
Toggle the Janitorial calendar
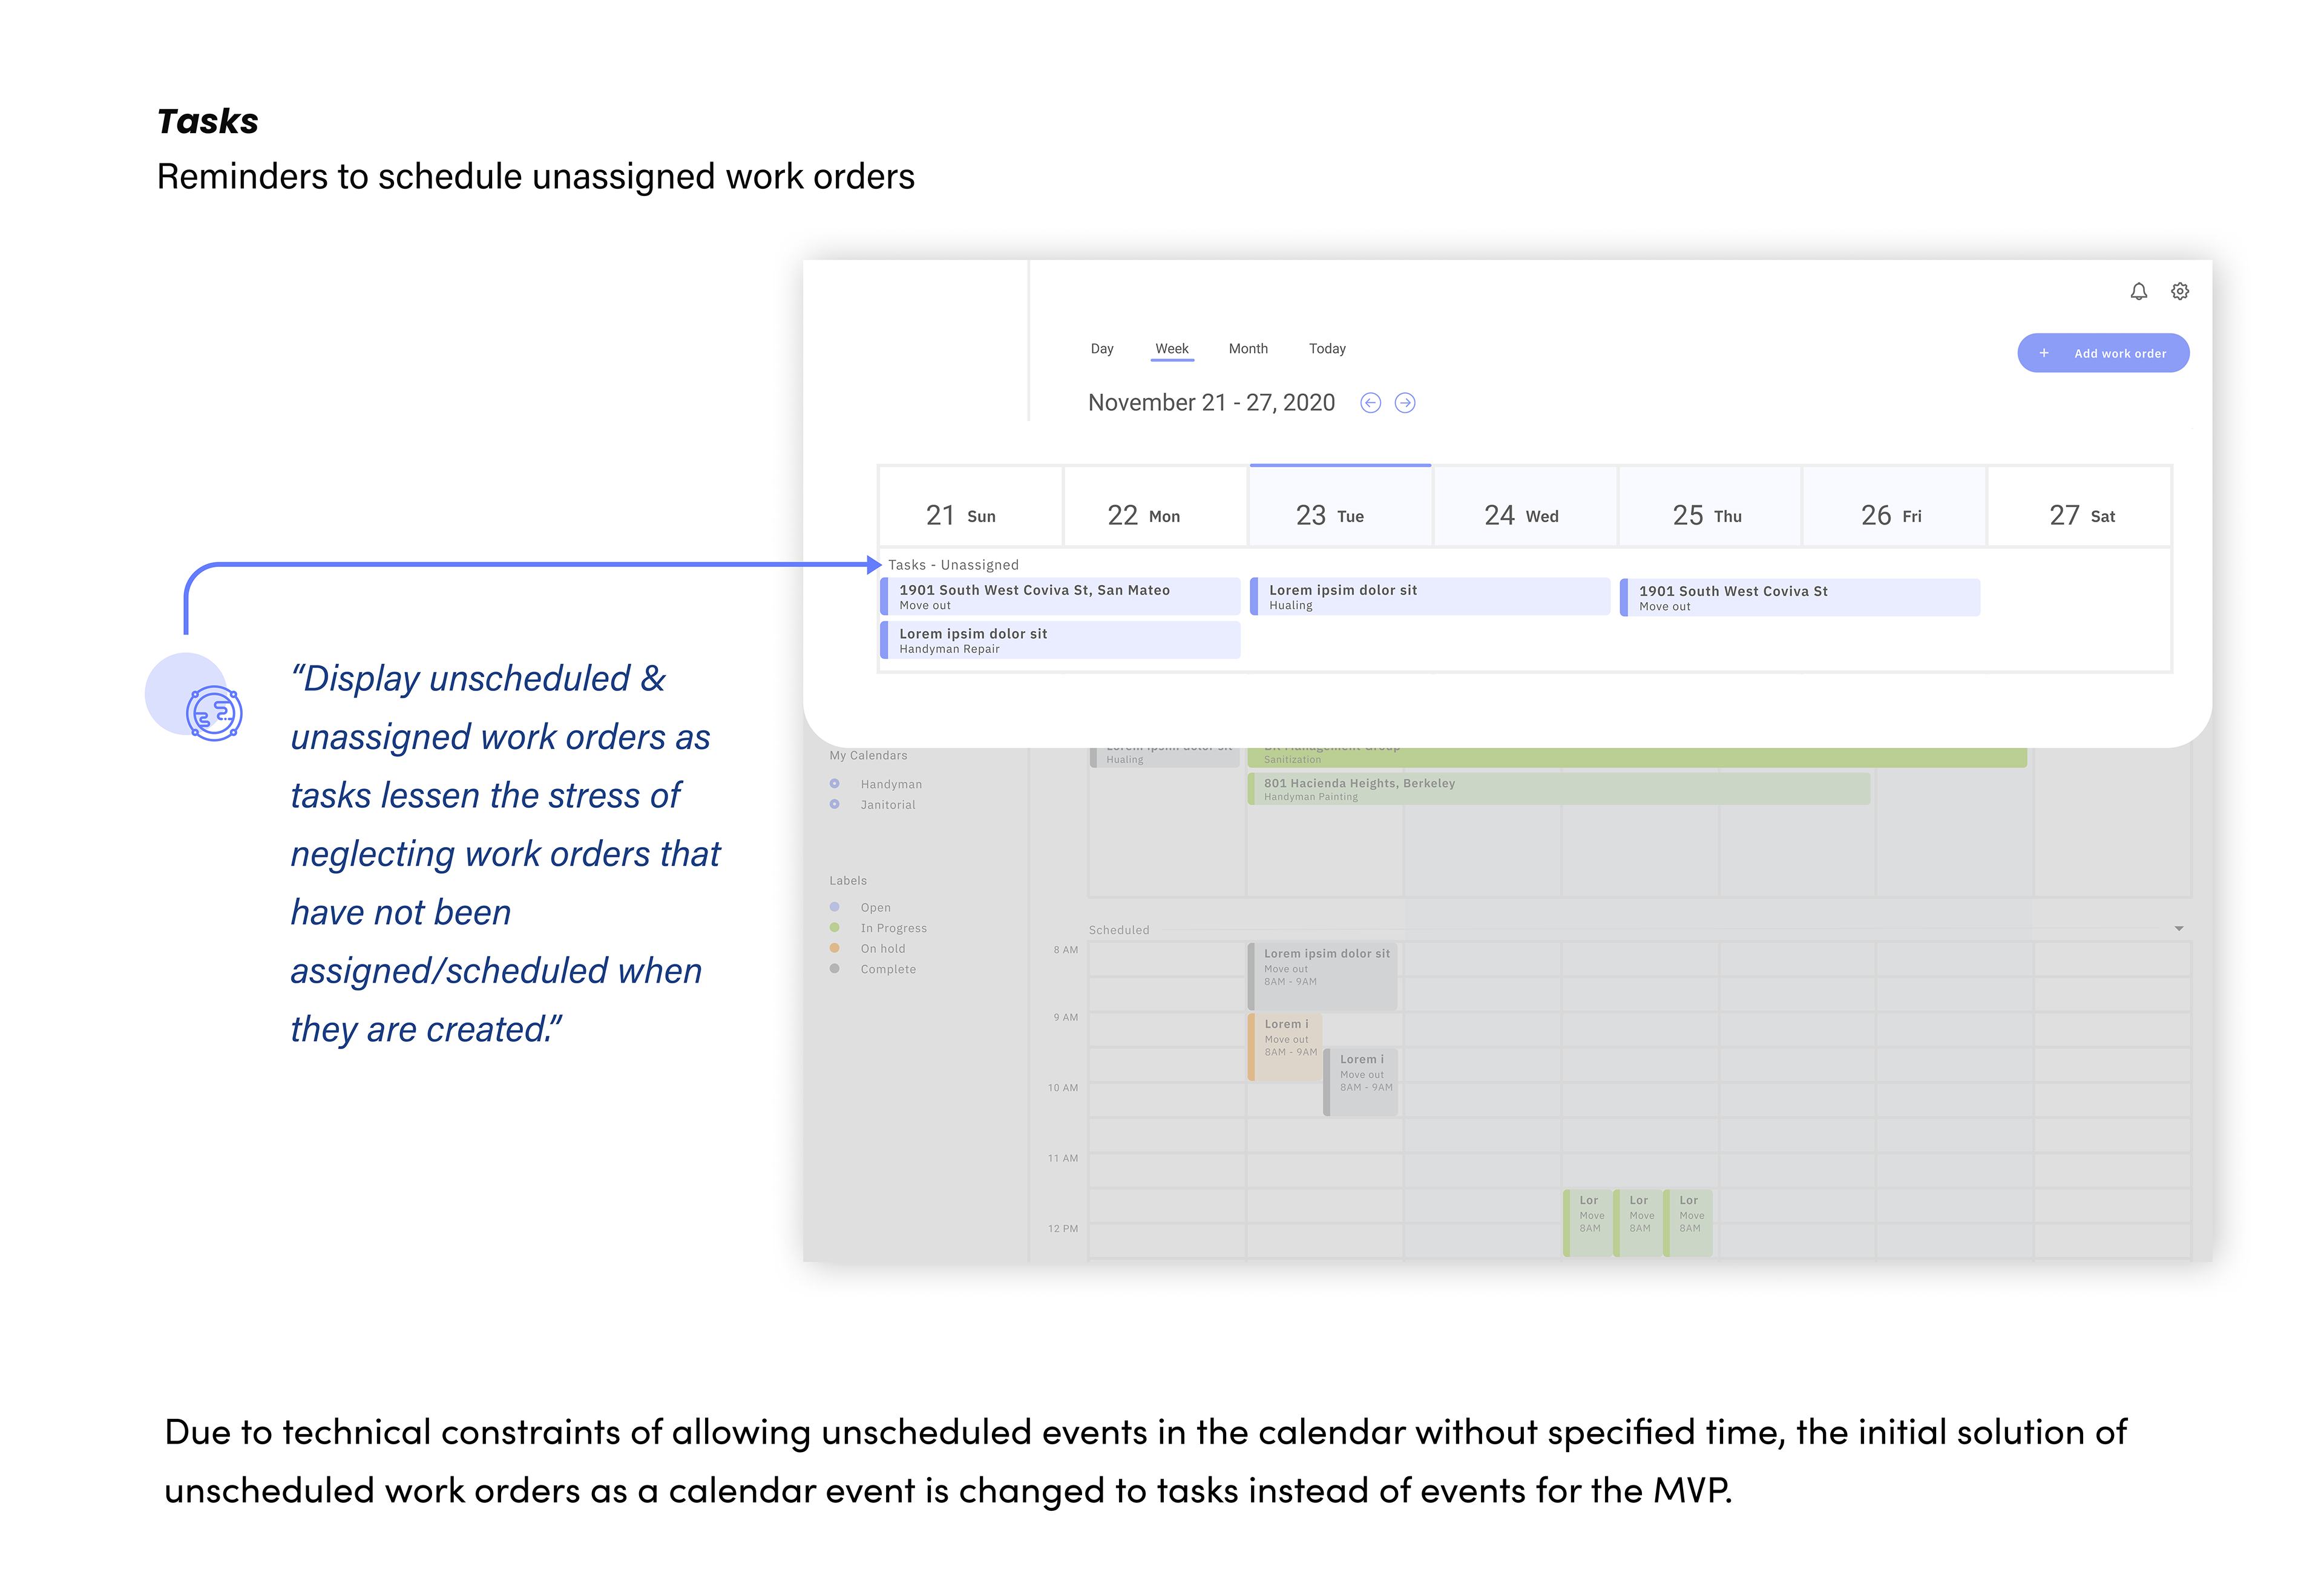coord(835,804)
